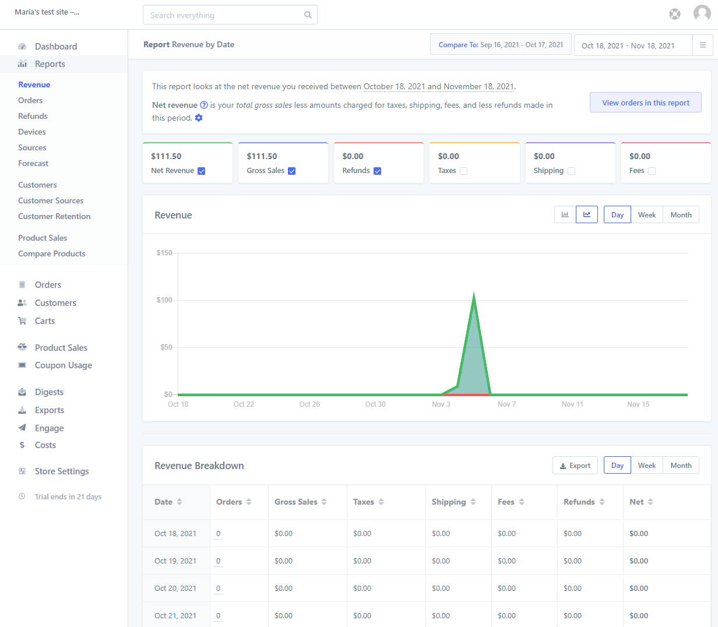Sort table by Net column arrows

point(650,502)
